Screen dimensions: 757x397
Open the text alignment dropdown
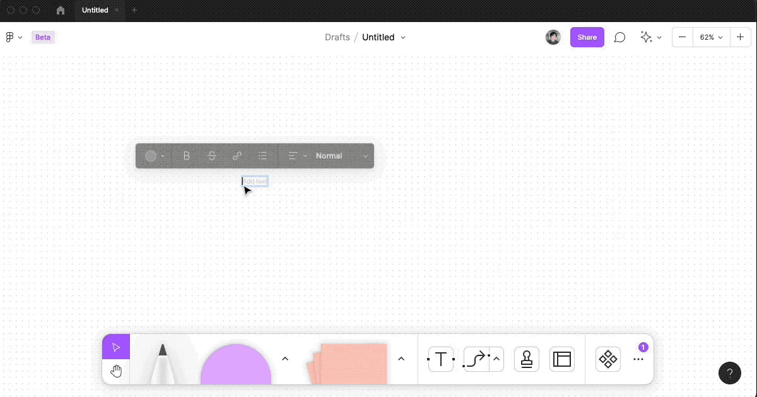pos(298,156)
